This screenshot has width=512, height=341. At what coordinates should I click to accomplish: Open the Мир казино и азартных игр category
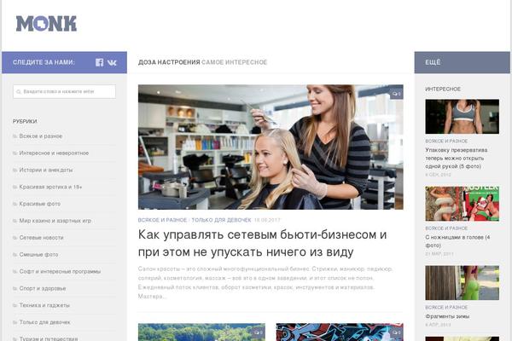coord(55,221)
